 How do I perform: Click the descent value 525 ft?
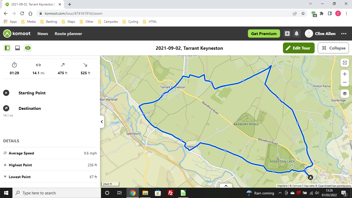86,73
